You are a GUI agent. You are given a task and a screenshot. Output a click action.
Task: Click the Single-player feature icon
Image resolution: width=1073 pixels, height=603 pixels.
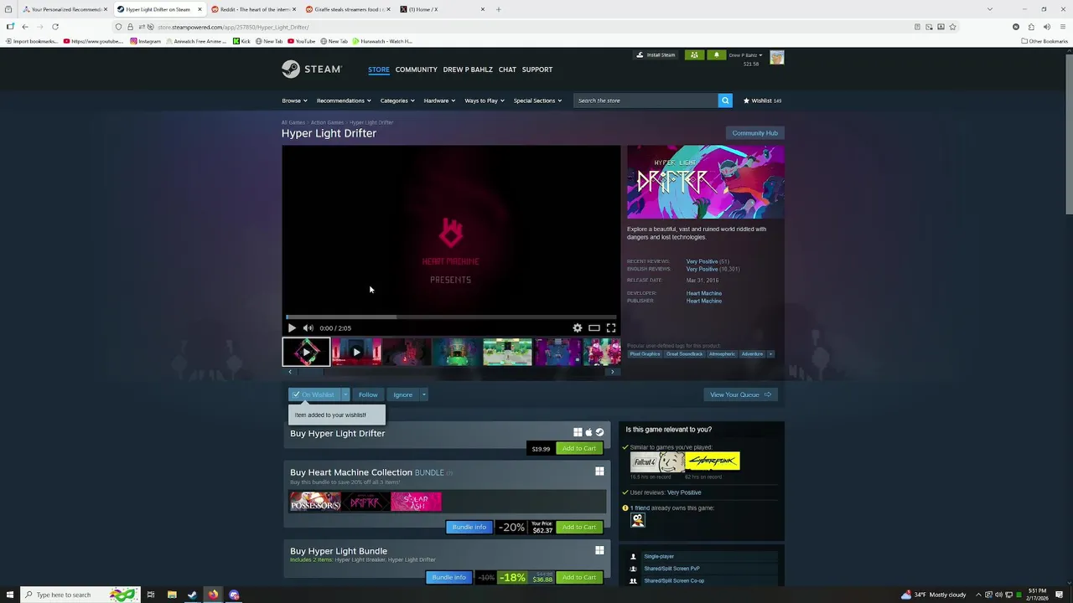point(633,556)
